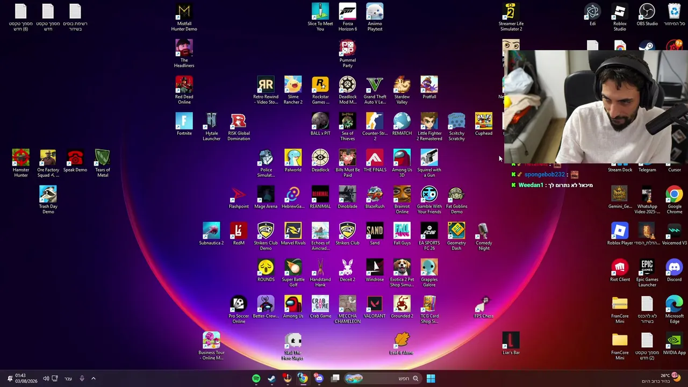Select the Trash Day Demo icon
Screen dimensions: 688x387
[x=48, y=200]
